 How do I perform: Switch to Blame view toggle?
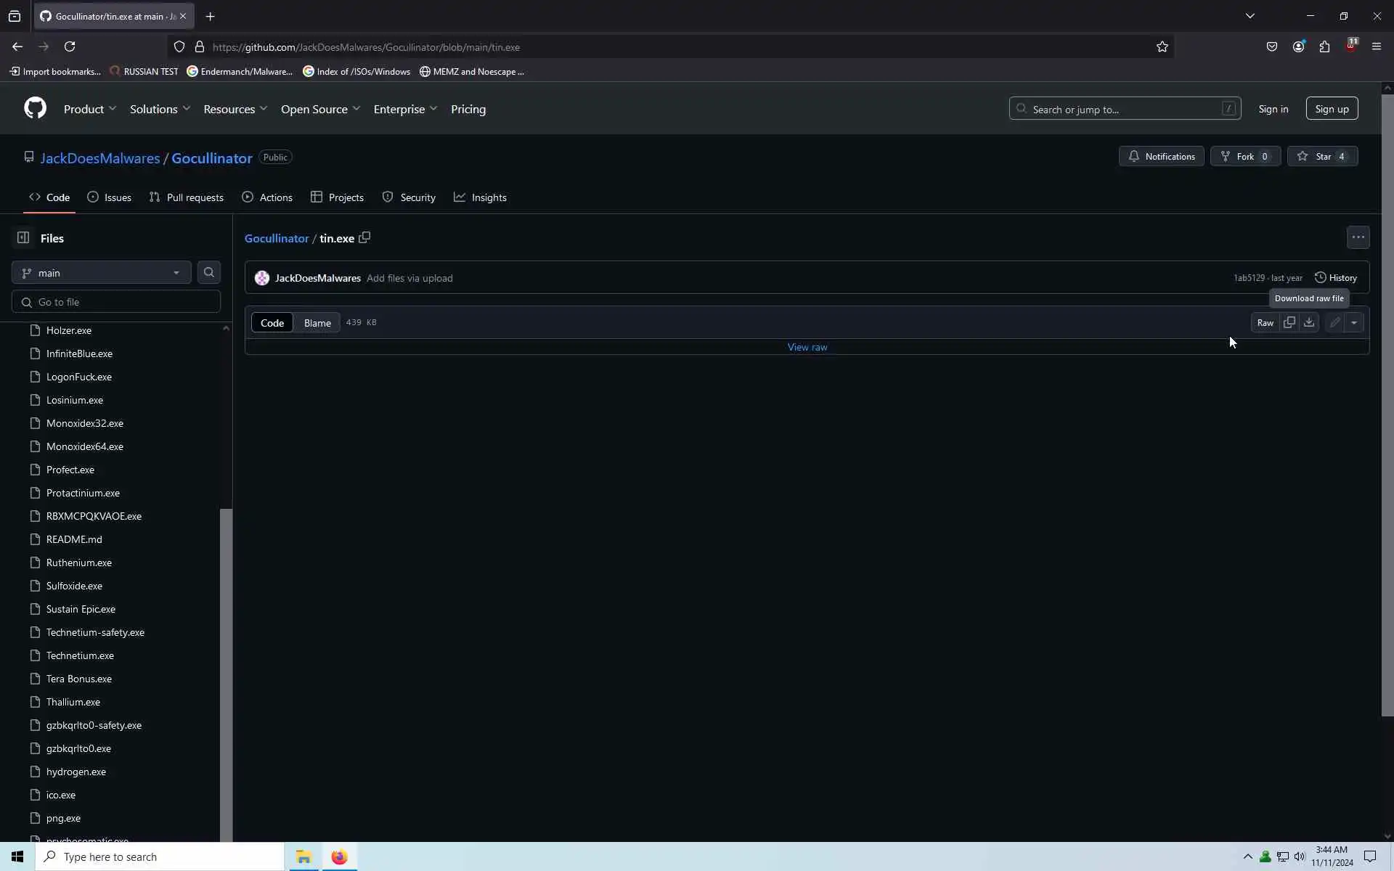pyautogui.click(x=317, y=323)
